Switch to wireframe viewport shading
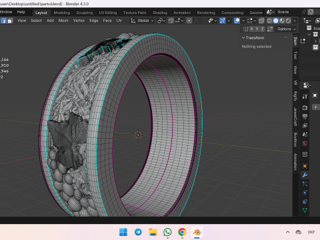320x240 pixels. (269, 21)
